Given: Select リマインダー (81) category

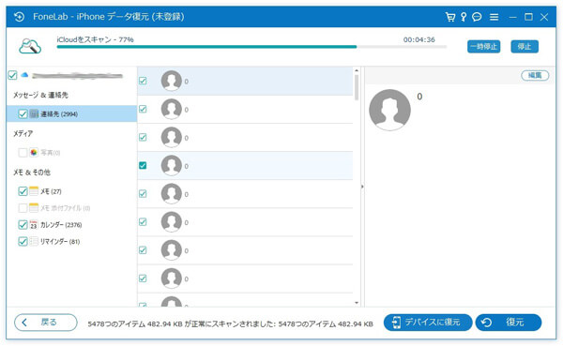Looking at the screenshot, I should coord(60,242).
